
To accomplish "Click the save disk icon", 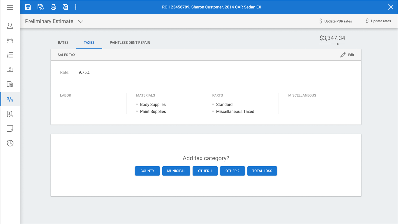I will pos(28,7).
